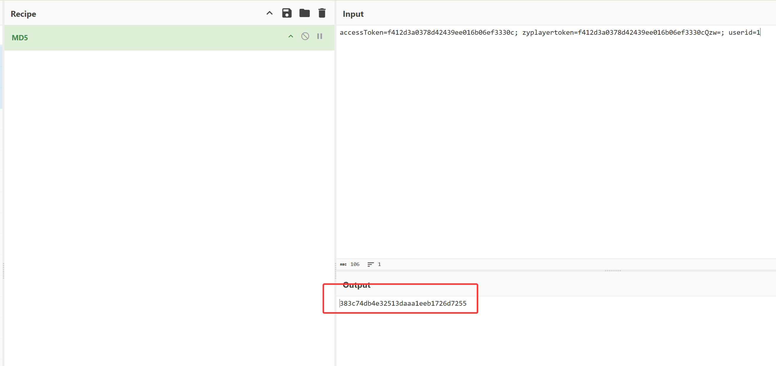
Task: Load a recipe via folder icon
Action: pyautogui.click(x=304, y=13)
